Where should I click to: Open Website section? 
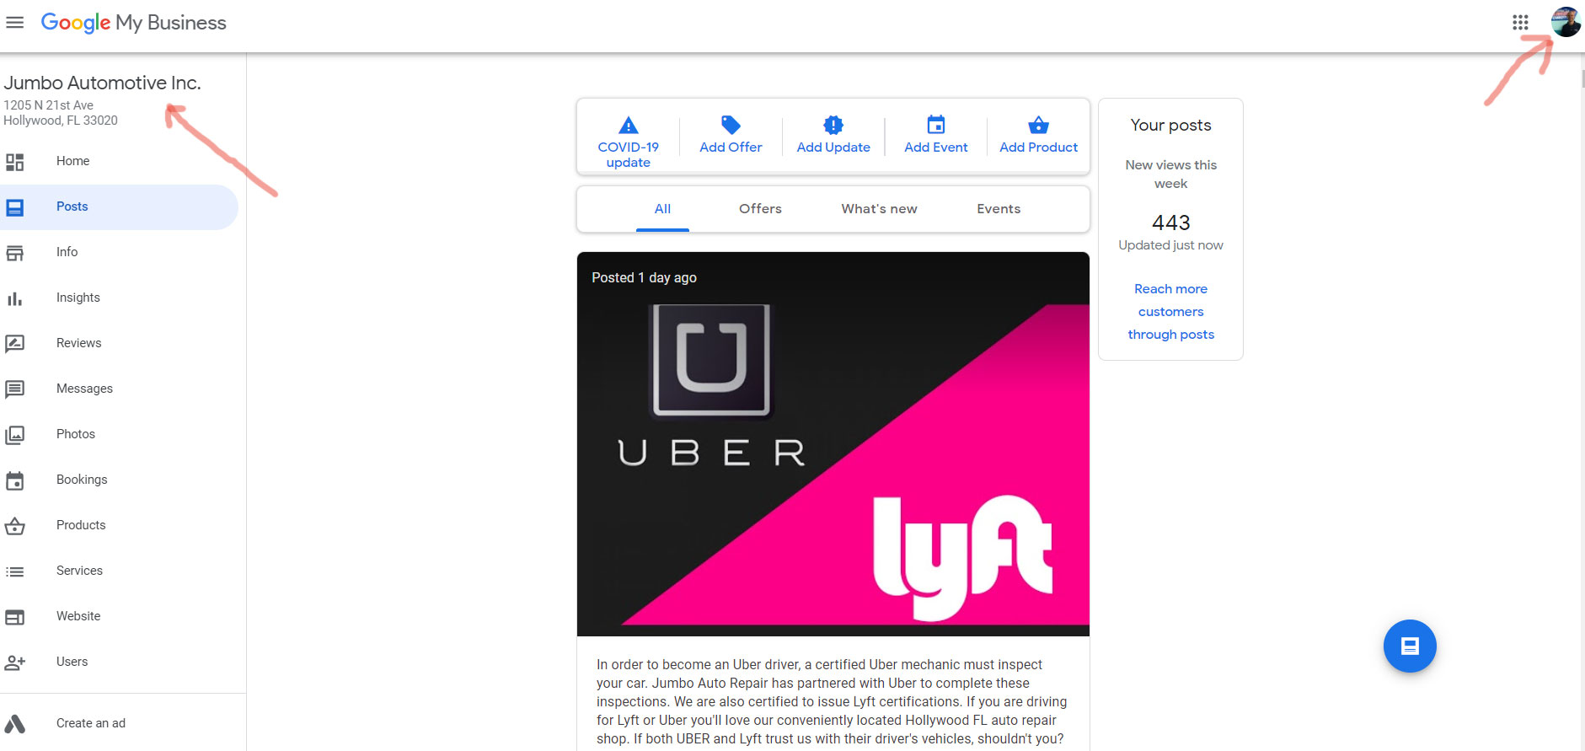pos(119,616)
